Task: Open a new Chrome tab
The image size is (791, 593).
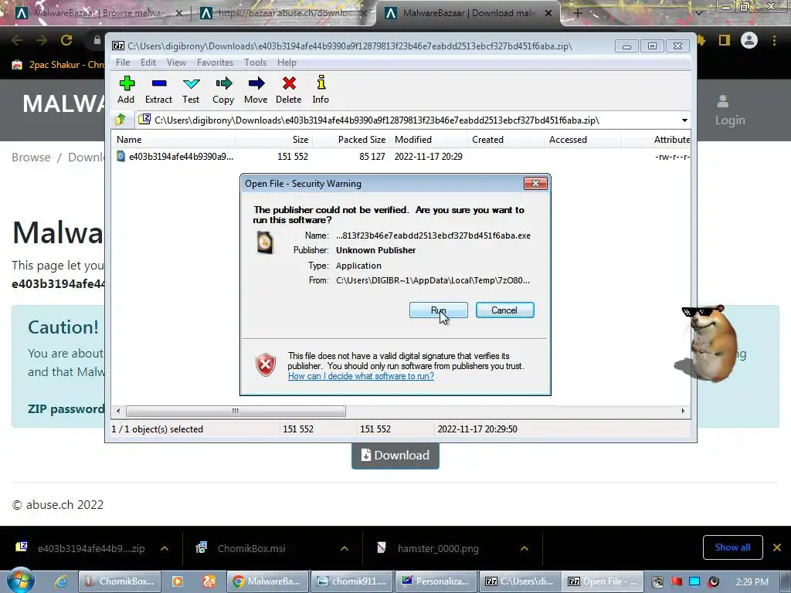Action: pyautogui.click(x=578, y=13)
